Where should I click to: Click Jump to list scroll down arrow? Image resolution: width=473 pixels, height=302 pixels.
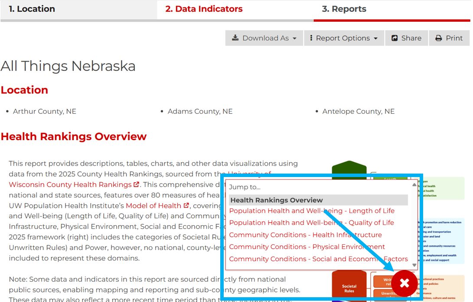414,265
